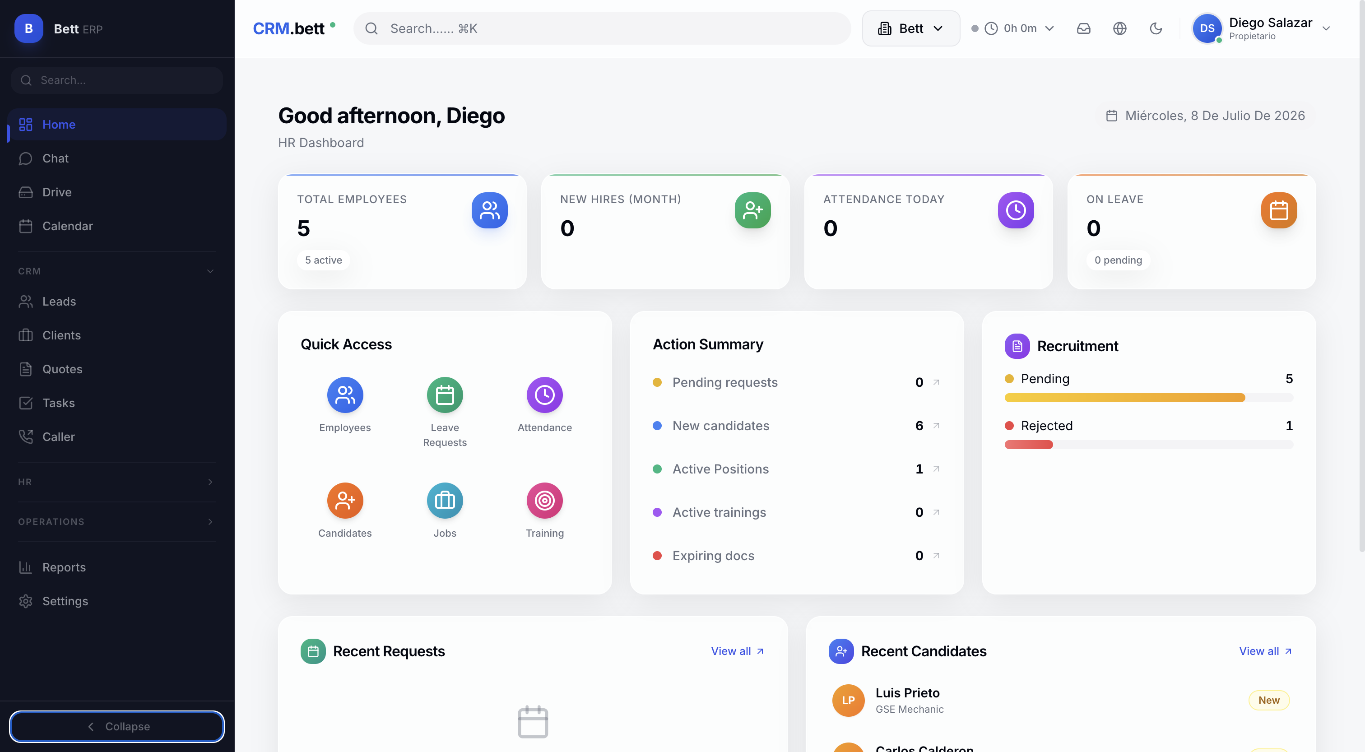Viewport: 1365px width, 752px height.
Task: Open New candidates arrow link
Action: coord(936,426)
